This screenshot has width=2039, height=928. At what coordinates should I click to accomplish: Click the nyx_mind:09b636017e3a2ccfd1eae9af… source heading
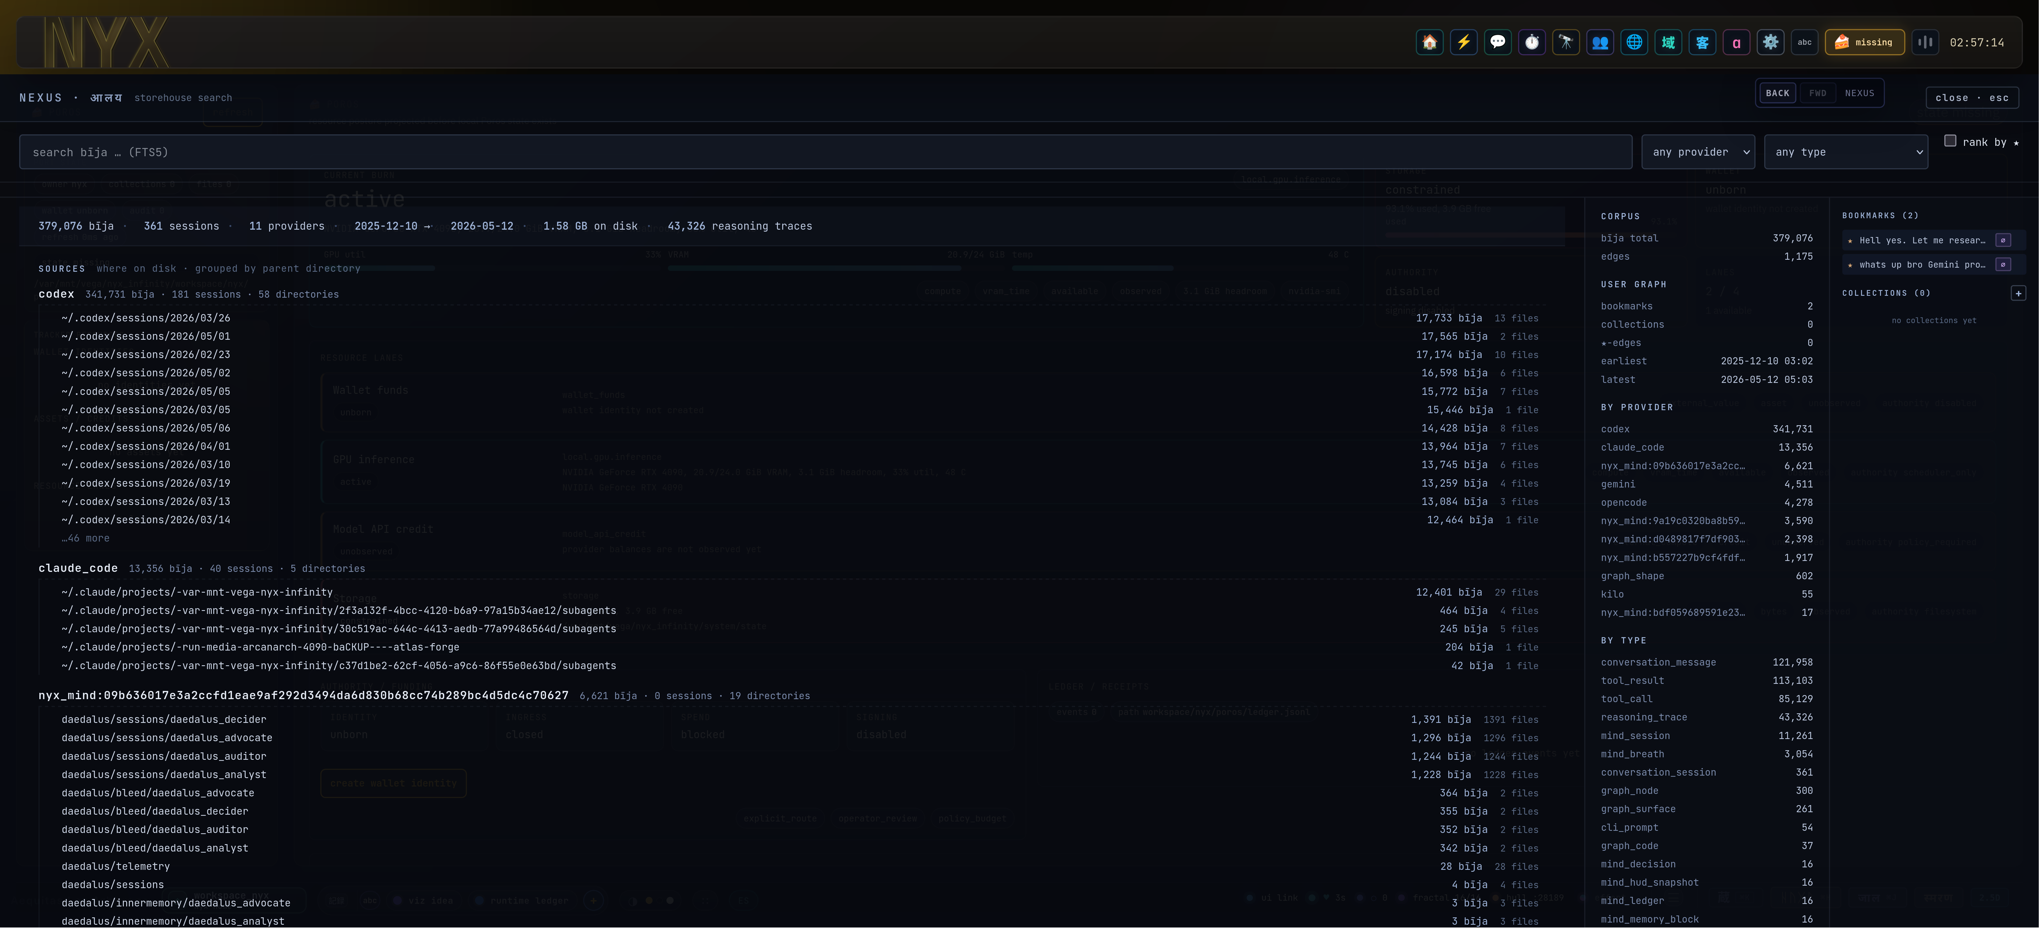(x=303, y=695)
